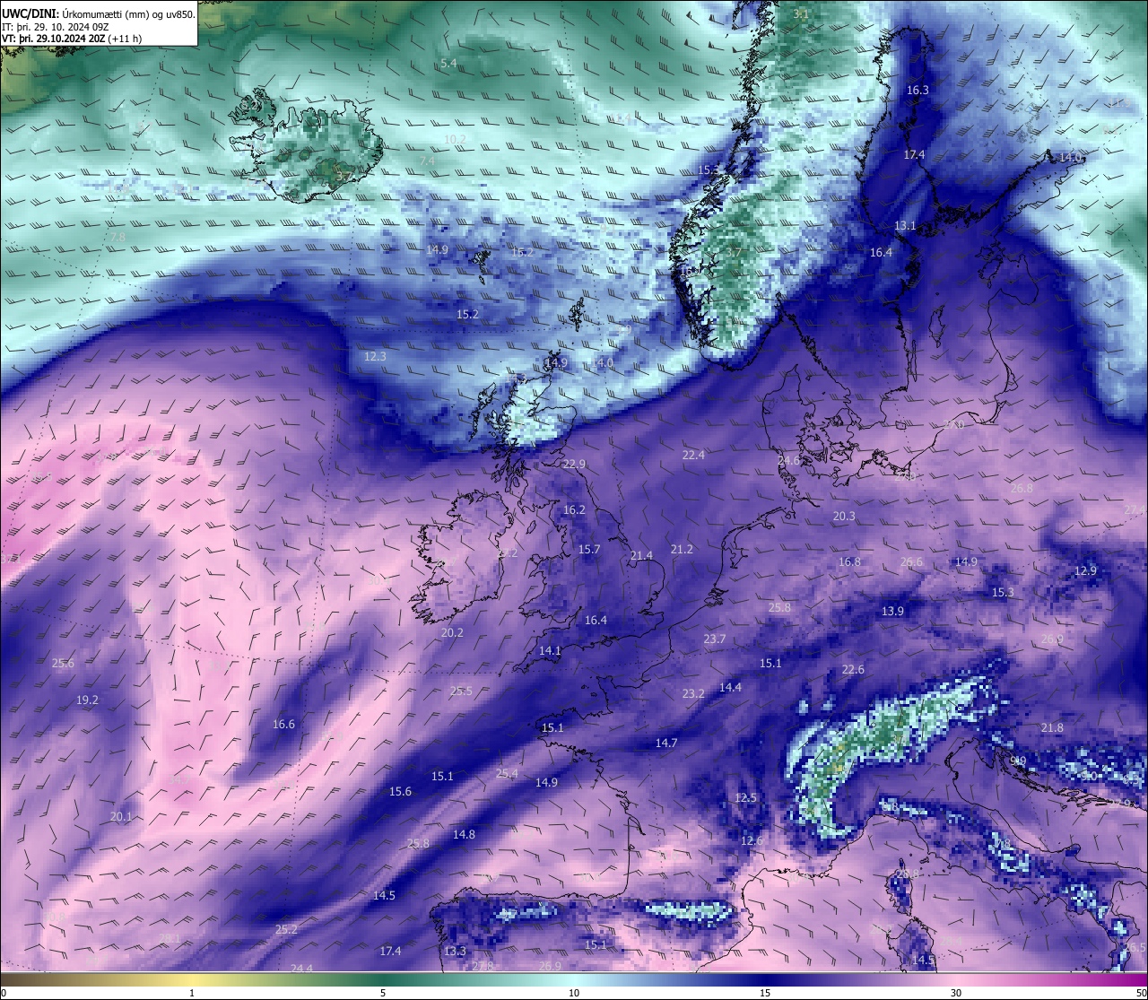Click the 22.4 value over the North Sea
Image resolution: width=1148 pixels, height=1000 pixels.
[693, 456]
